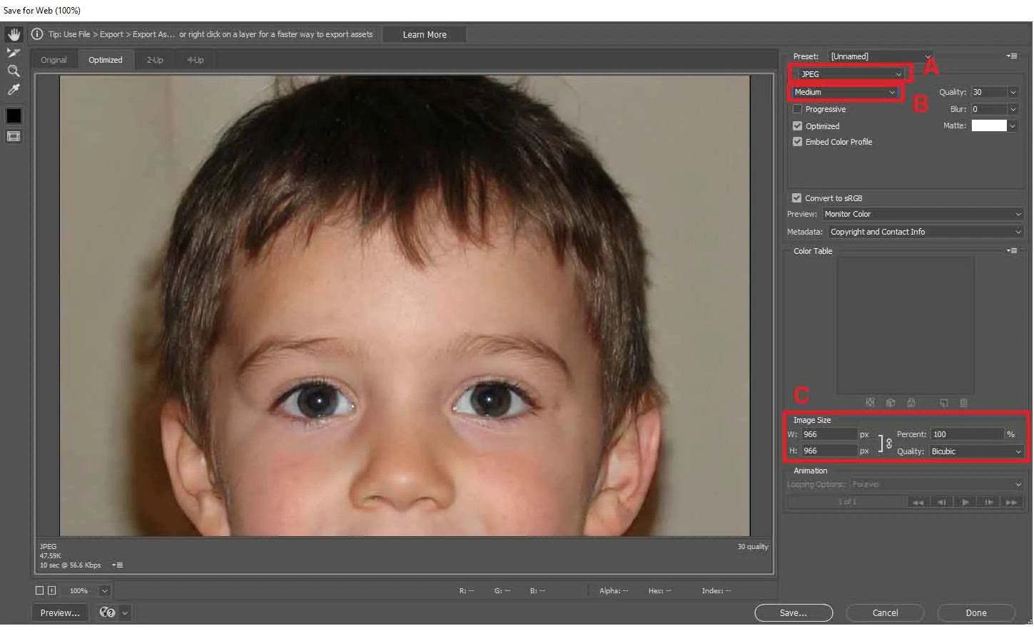Click the lock color icon under Color Table
The height and width of the screenshot is (631, 1034).
point(911,403)
